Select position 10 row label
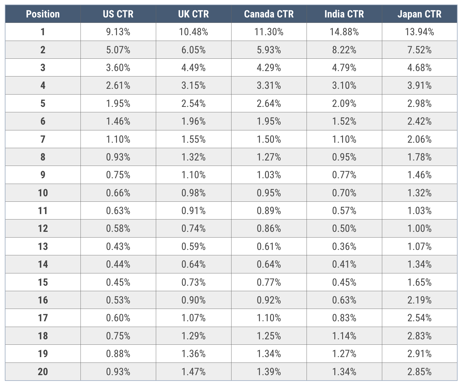The width and height of the screenshot is (463, 386). click(x=43, y=193)
